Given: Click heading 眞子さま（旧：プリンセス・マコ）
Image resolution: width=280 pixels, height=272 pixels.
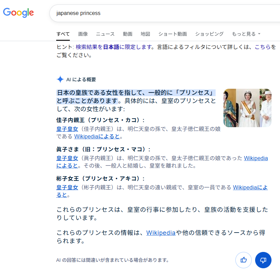Looking at the screenshot, I should coord(103,149).
